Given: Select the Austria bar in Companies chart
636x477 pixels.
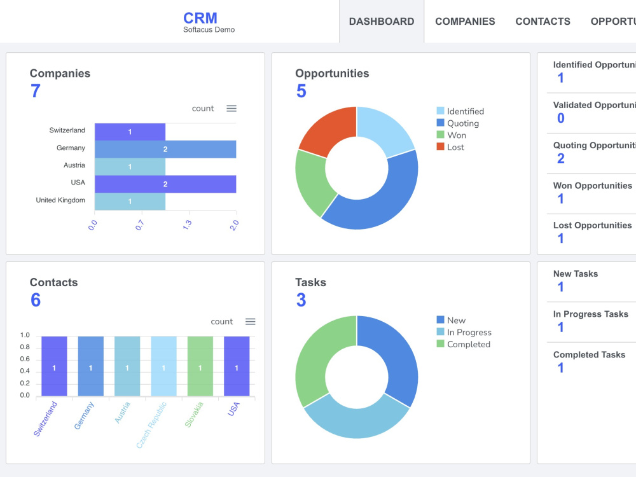Looking at the screenshot, I should (x=130, y=167).
